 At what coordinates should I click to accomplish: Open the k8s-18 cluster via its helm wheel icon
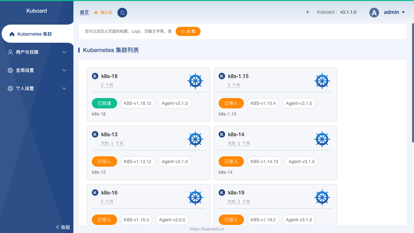pyautogui.click(x=195, y=81)
